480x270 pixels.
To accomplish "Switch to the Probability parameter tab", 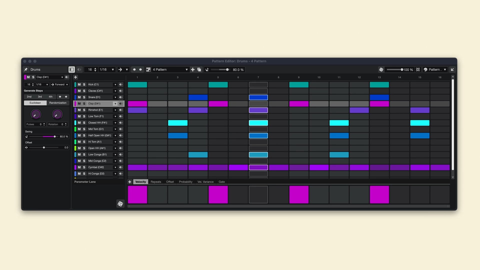I will pos(185,182).
